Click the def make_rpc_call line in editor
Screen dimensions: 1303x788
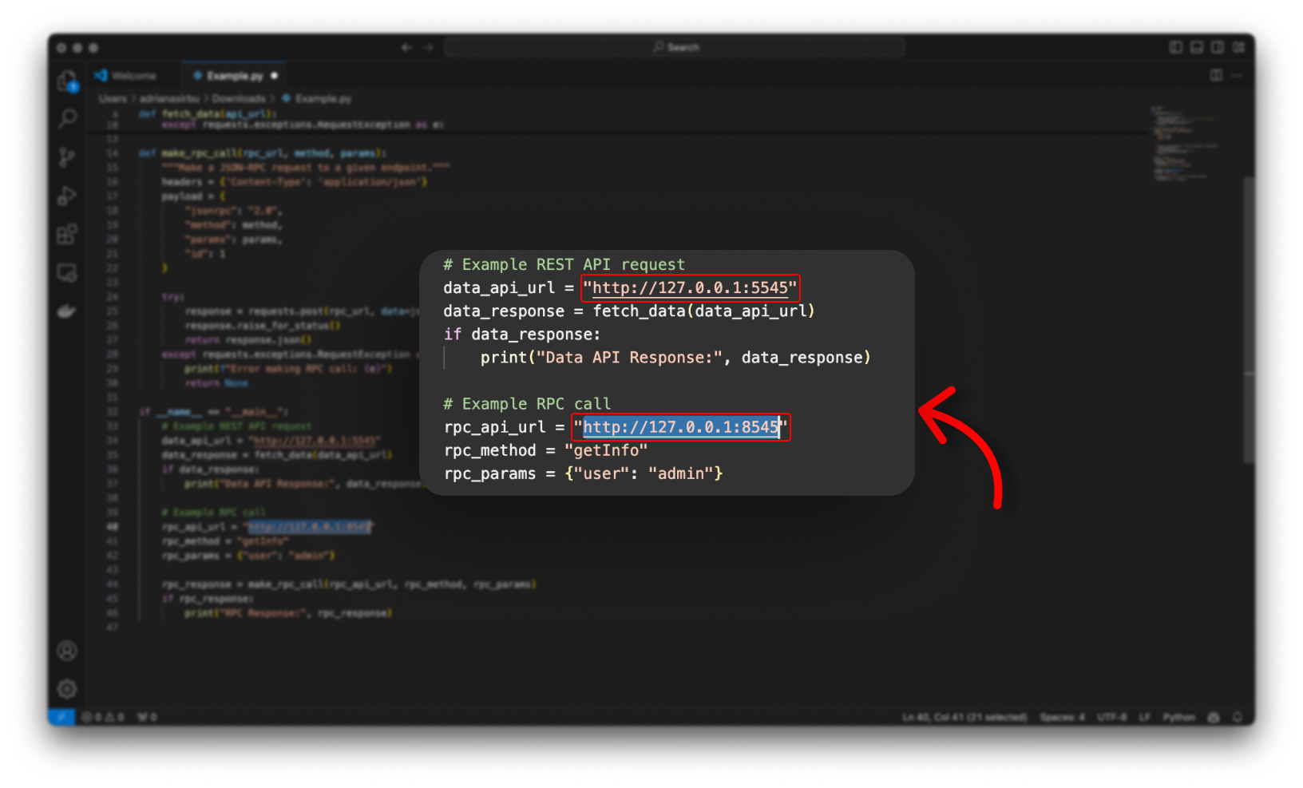click(x=262, y=153)
